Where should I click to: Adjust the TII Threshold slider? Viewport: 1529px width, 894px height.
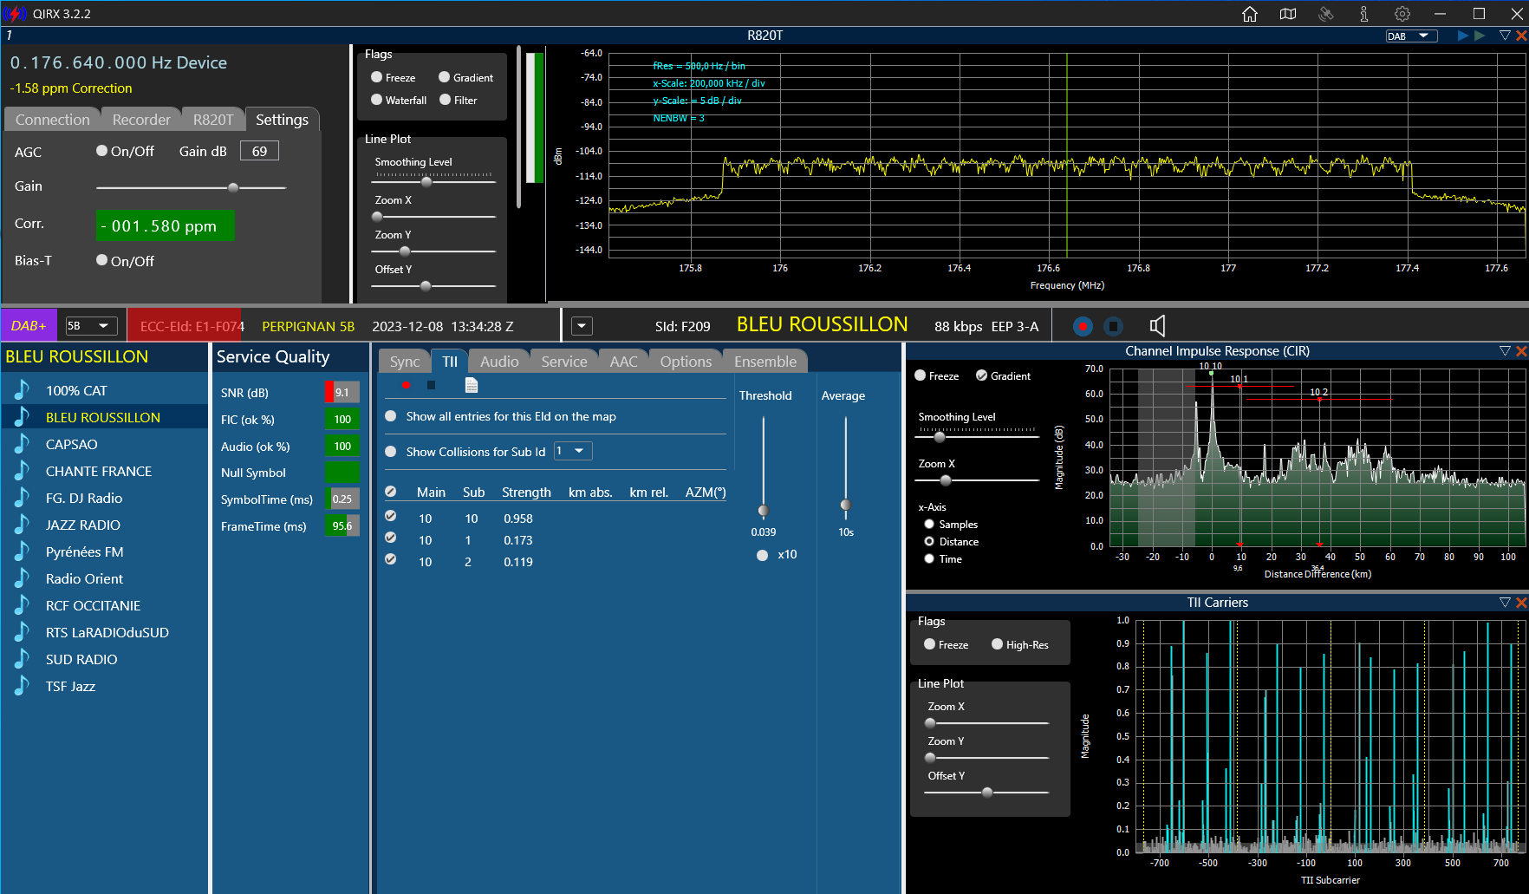click(764, 510)
